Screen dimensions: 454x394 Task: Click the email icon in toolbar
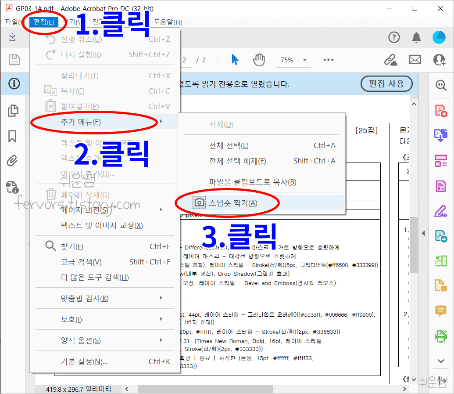click(x=415, y=59)
